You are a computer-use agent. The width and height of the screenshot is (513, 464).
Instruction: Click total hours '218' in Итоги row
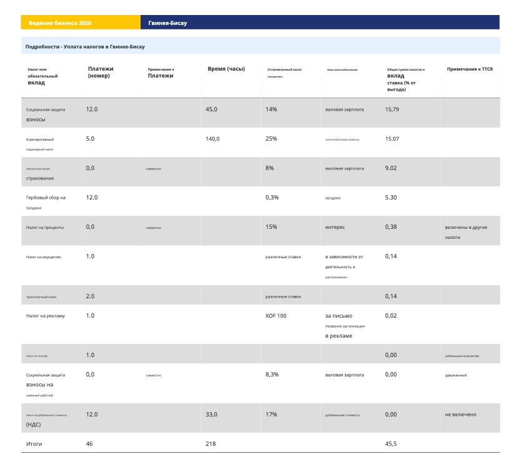(x=211, y=444)
